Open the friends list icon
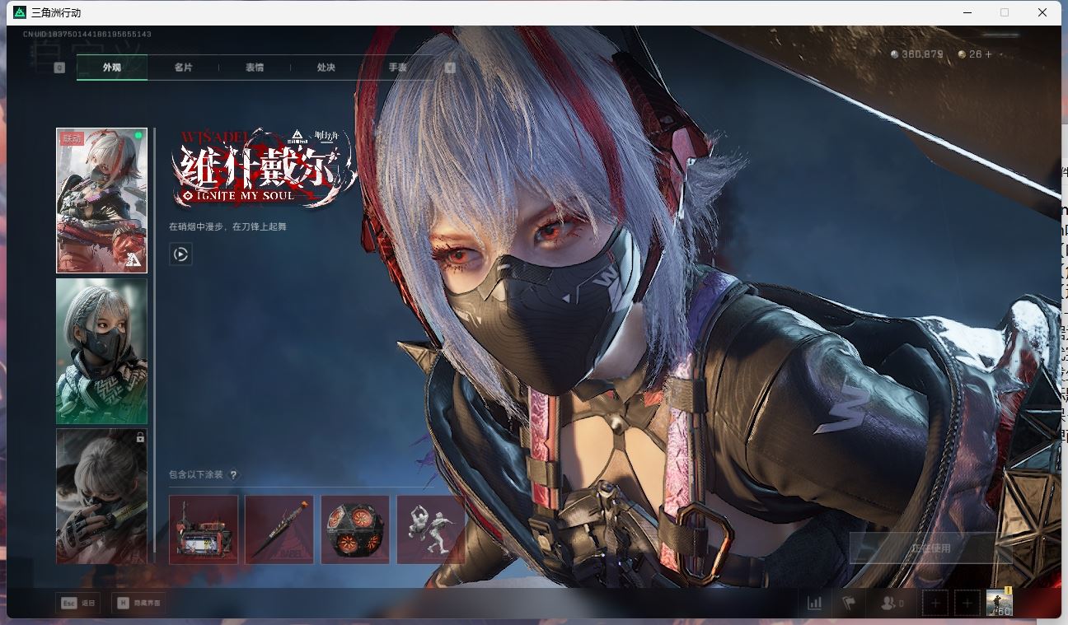Image resolution: width=1068 pixels, height=625 pixels. pyautogui.click(x=890, y=603)
